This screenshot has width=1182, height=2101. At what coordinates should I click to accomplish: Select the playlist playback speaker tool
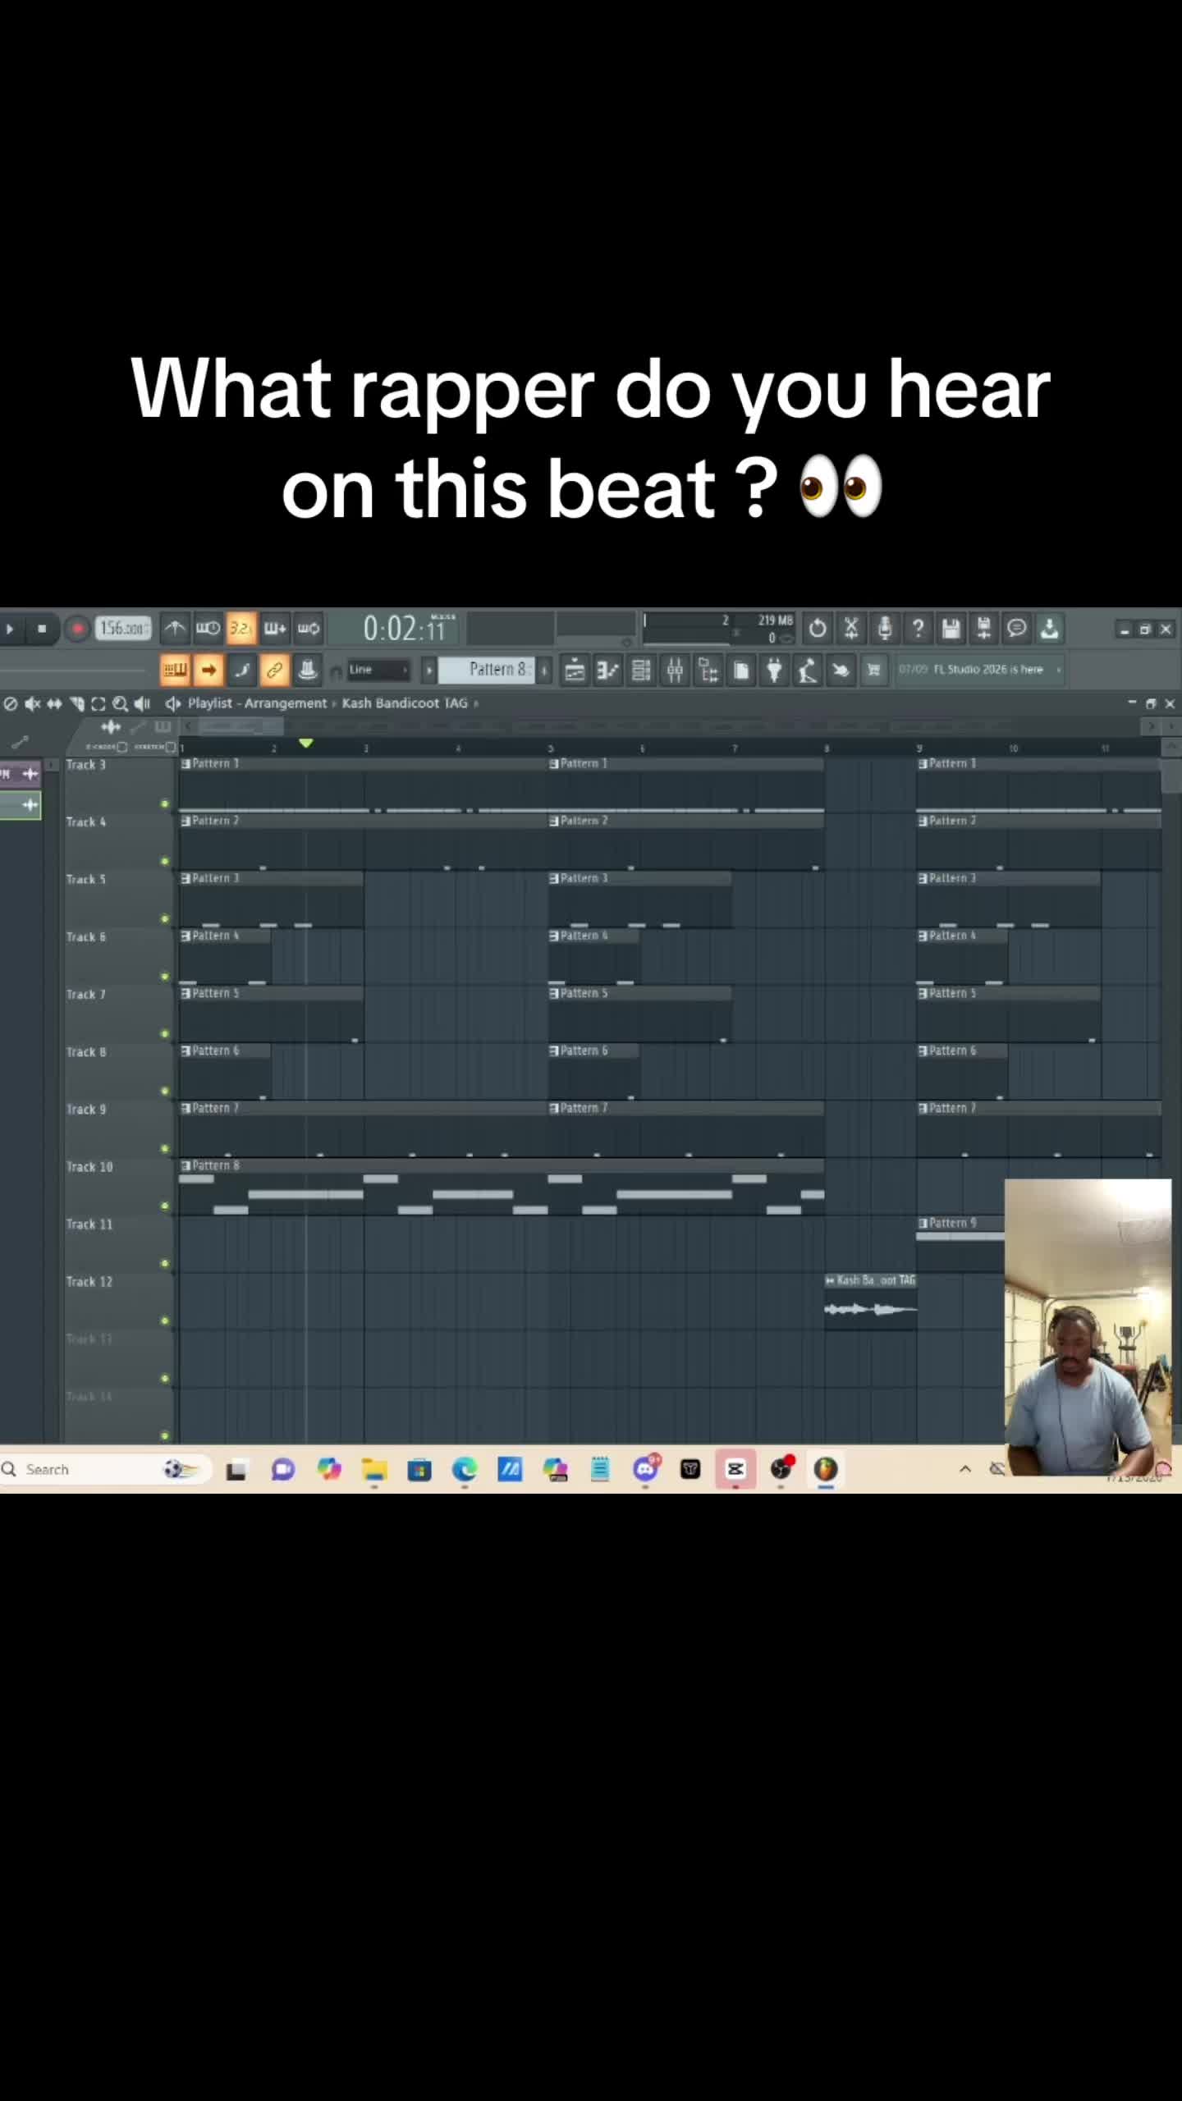142,703
